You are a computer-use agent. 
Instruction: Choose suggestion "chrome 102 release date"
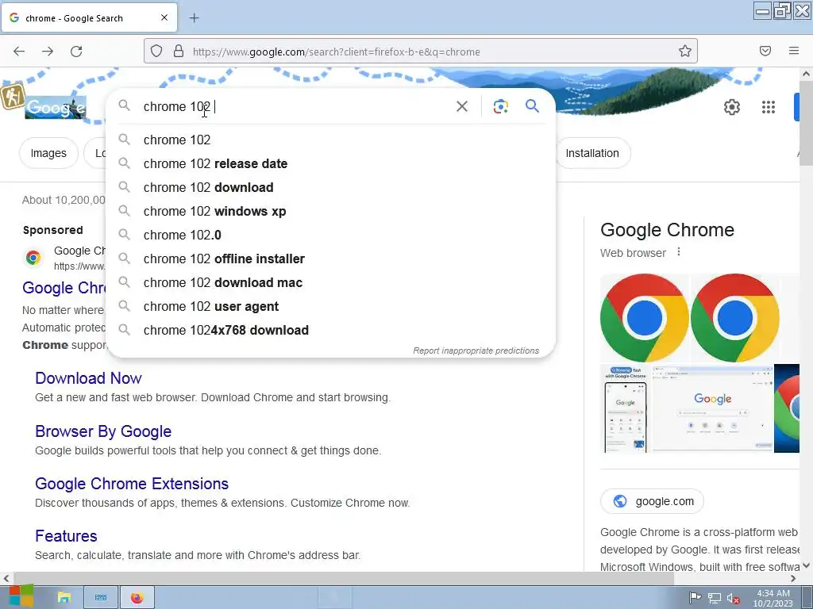(x=330, y=163)
